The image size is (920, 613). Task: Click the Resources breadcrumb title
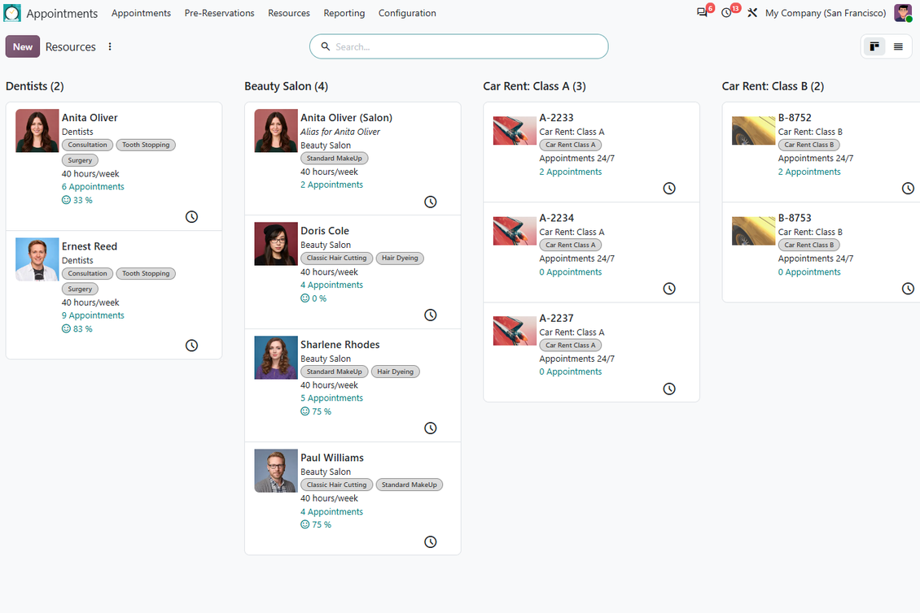pos(70,47)
